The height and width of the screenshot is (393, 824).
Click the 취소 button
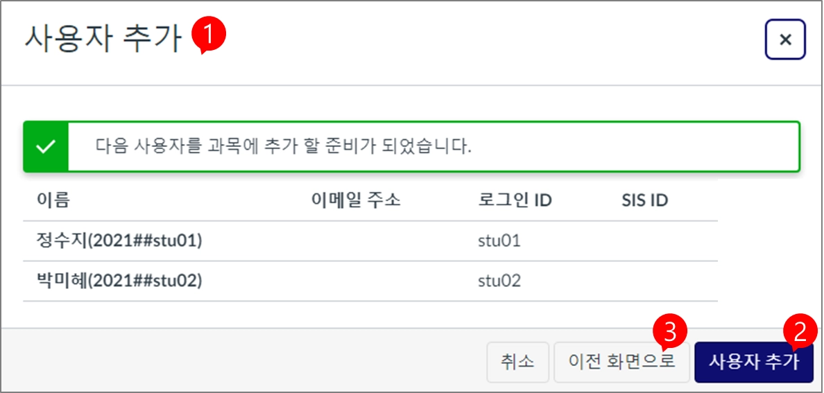pyautogui.click(x=517, y=362)
